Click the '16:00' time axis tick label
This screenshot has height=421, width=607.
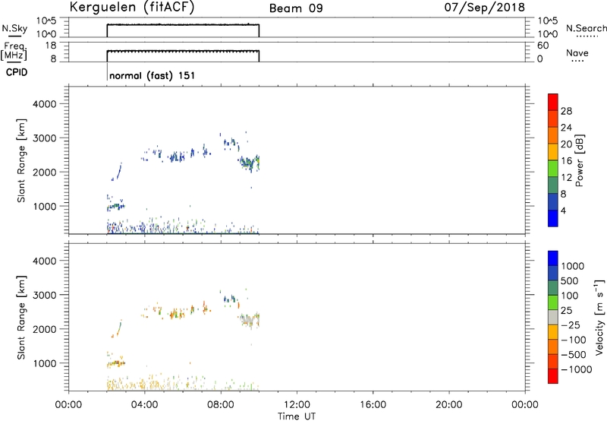tap(373, 405)
